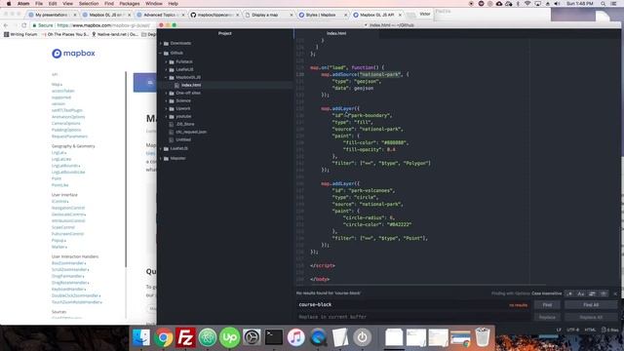Open Terminal from the dock
This screenshot has width=624, height=351.
[x=274, y=337]
